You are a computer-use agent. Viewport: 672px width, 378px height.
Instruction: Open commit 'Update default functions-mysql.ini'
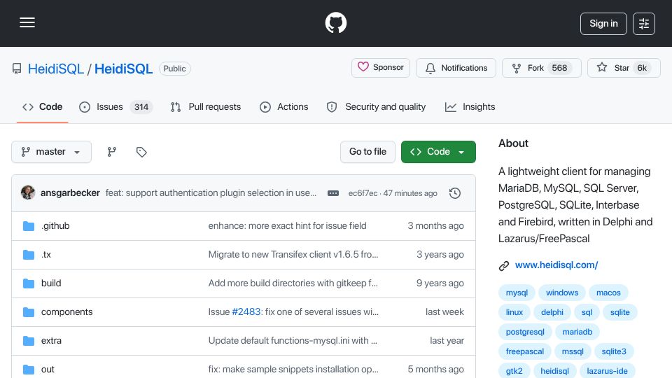[x=293, y=341]
